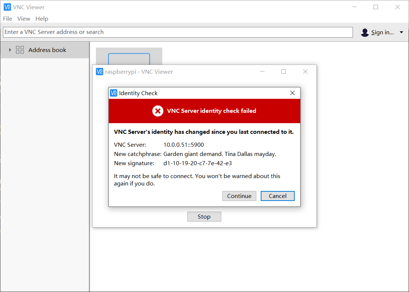Click the server address 10.0.0.51::5900
The image size is (409, 292).
184,145
